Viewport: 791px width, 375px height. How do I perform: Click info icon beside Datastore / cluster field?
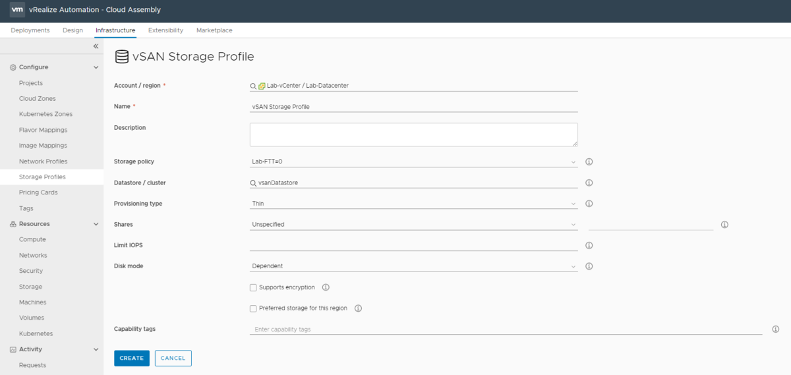coord(589,183)
